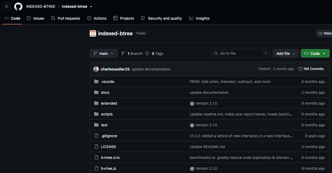Click the b+tree.js file icon
Viewport: 332px width, 173px height.
(96, 168)
